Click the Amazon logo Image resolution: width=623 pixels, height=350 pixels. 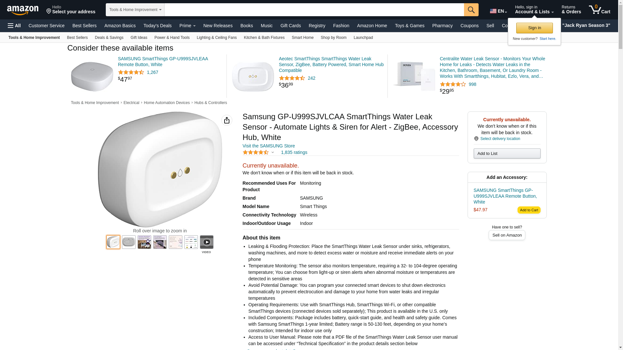(x=23, y=10)
